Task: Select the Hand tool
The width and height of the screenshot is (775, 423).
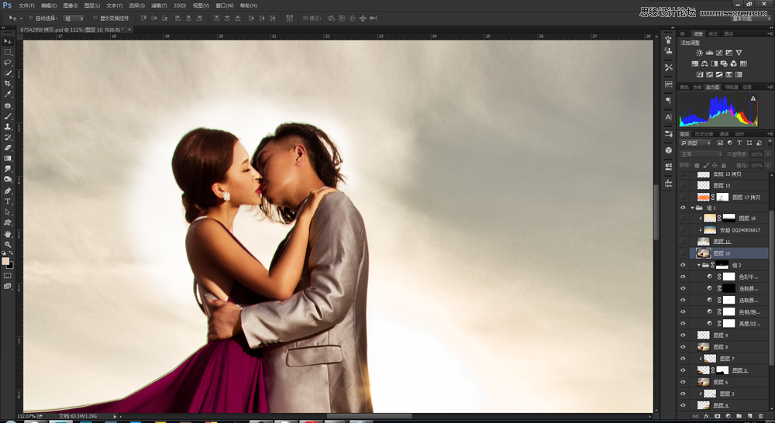Action: click(x=8, y=234)
